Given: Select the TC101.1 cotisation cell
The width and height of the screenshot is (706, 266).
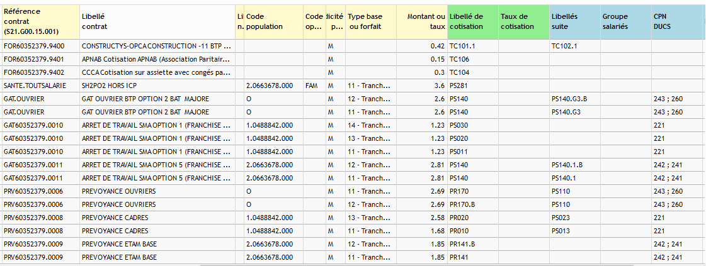Looking at the screenshot, I should point(473,46).
